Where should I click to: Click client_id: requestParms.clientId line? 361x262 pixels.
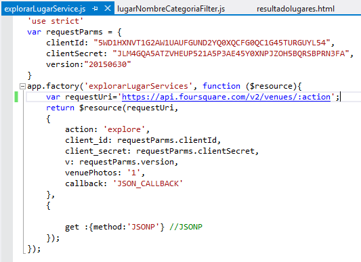(x=143, y=140)
